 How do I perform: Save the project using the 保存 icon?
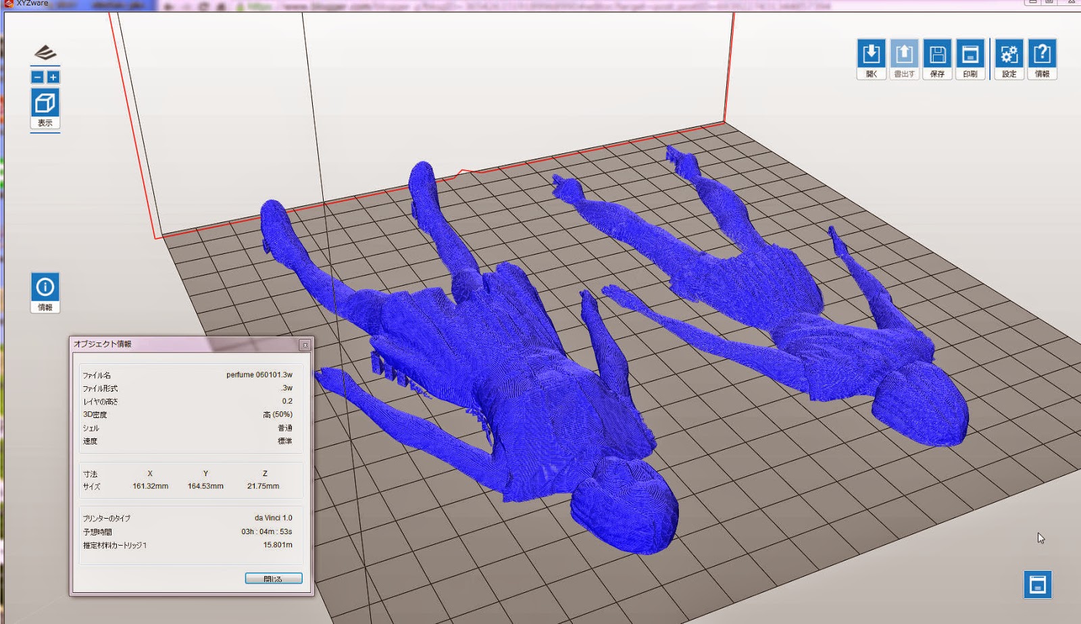click(937, 59)
